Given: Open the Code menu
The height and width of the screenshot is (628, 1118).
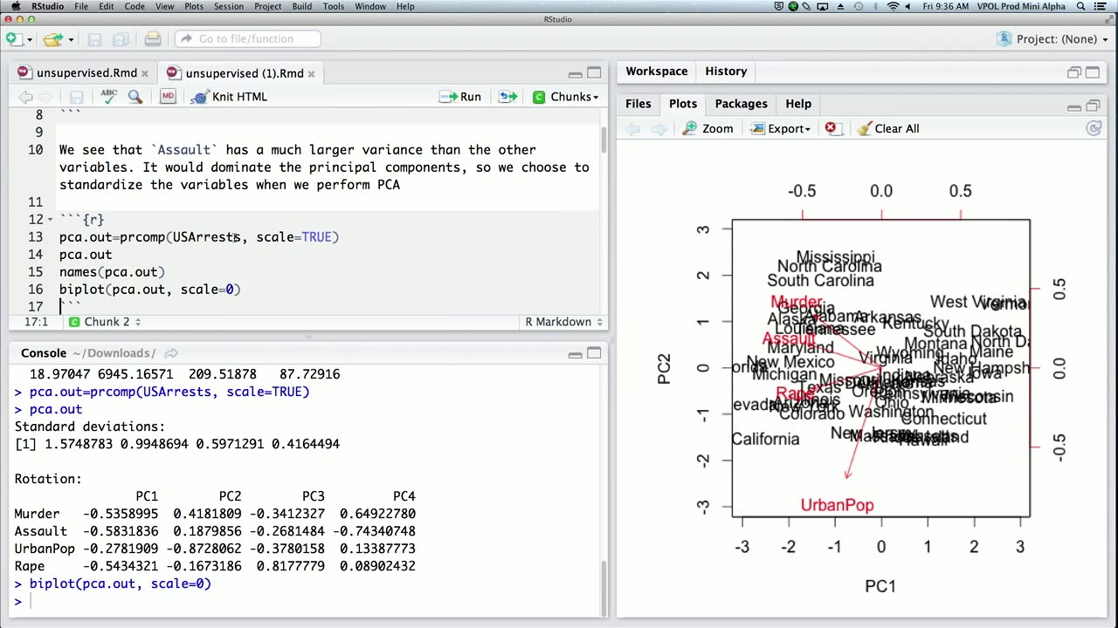Looking at the screenshot, I should pos(135,6).
